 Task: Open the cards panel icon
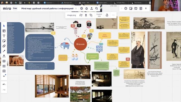click(131, 8)
